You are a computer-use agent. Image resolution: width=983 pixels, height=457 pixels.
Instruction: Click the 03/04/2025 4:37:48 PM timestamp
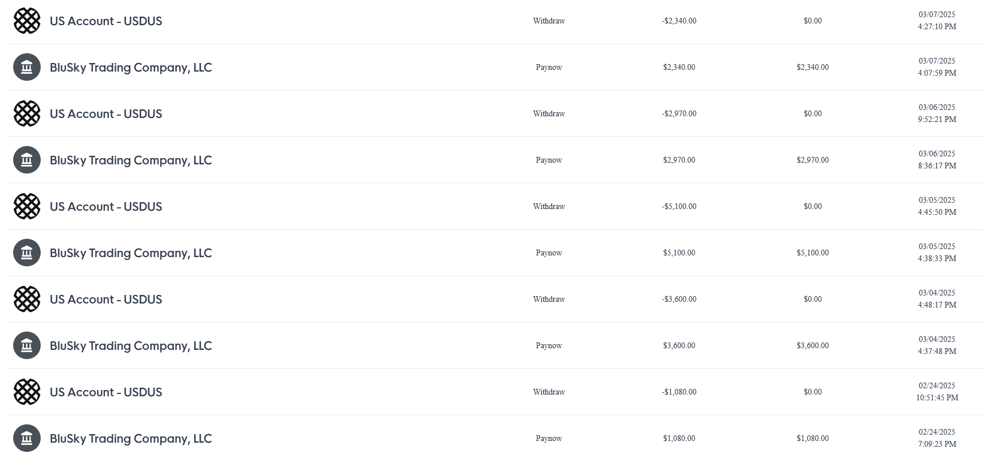click(x=937, y=345)
